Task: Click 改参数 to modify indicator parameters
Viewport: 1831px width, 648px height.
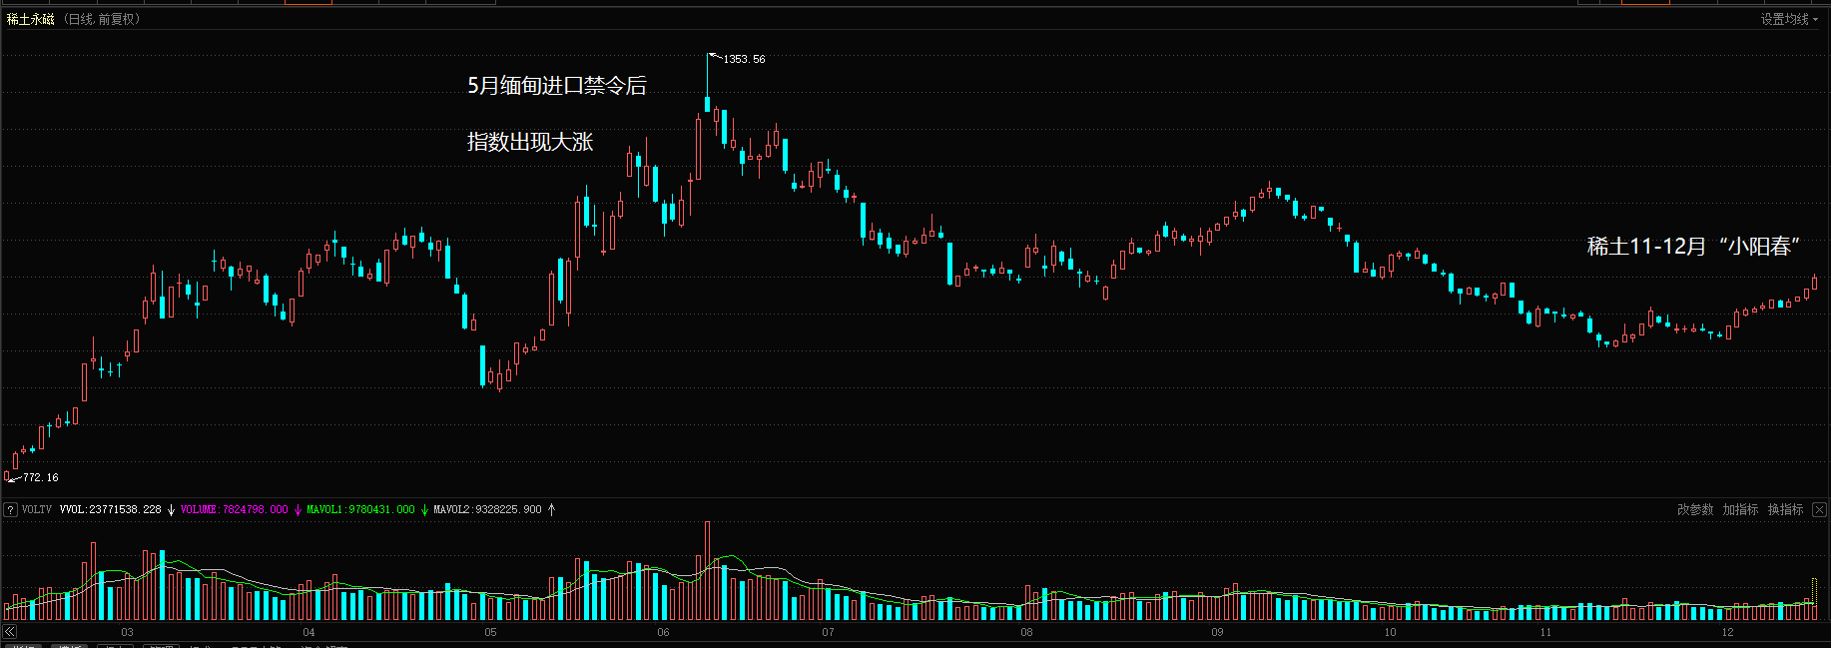Action: click(1695, 509)
